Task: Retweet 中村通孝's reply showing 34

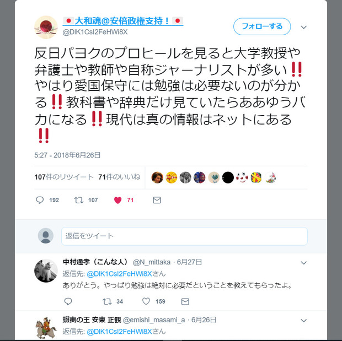Action: (107, 301)
